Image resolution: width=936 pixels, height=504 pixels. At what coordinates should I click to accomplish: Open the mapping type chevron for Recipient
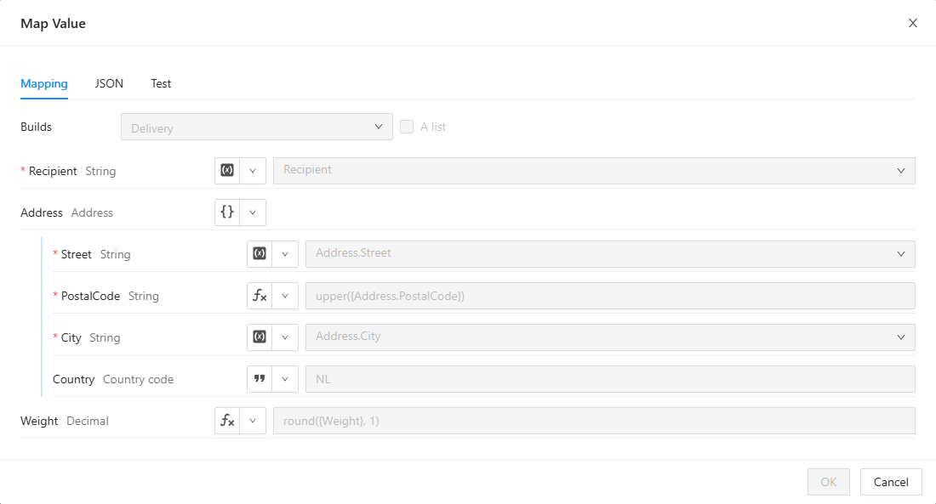tap(253, 171)
